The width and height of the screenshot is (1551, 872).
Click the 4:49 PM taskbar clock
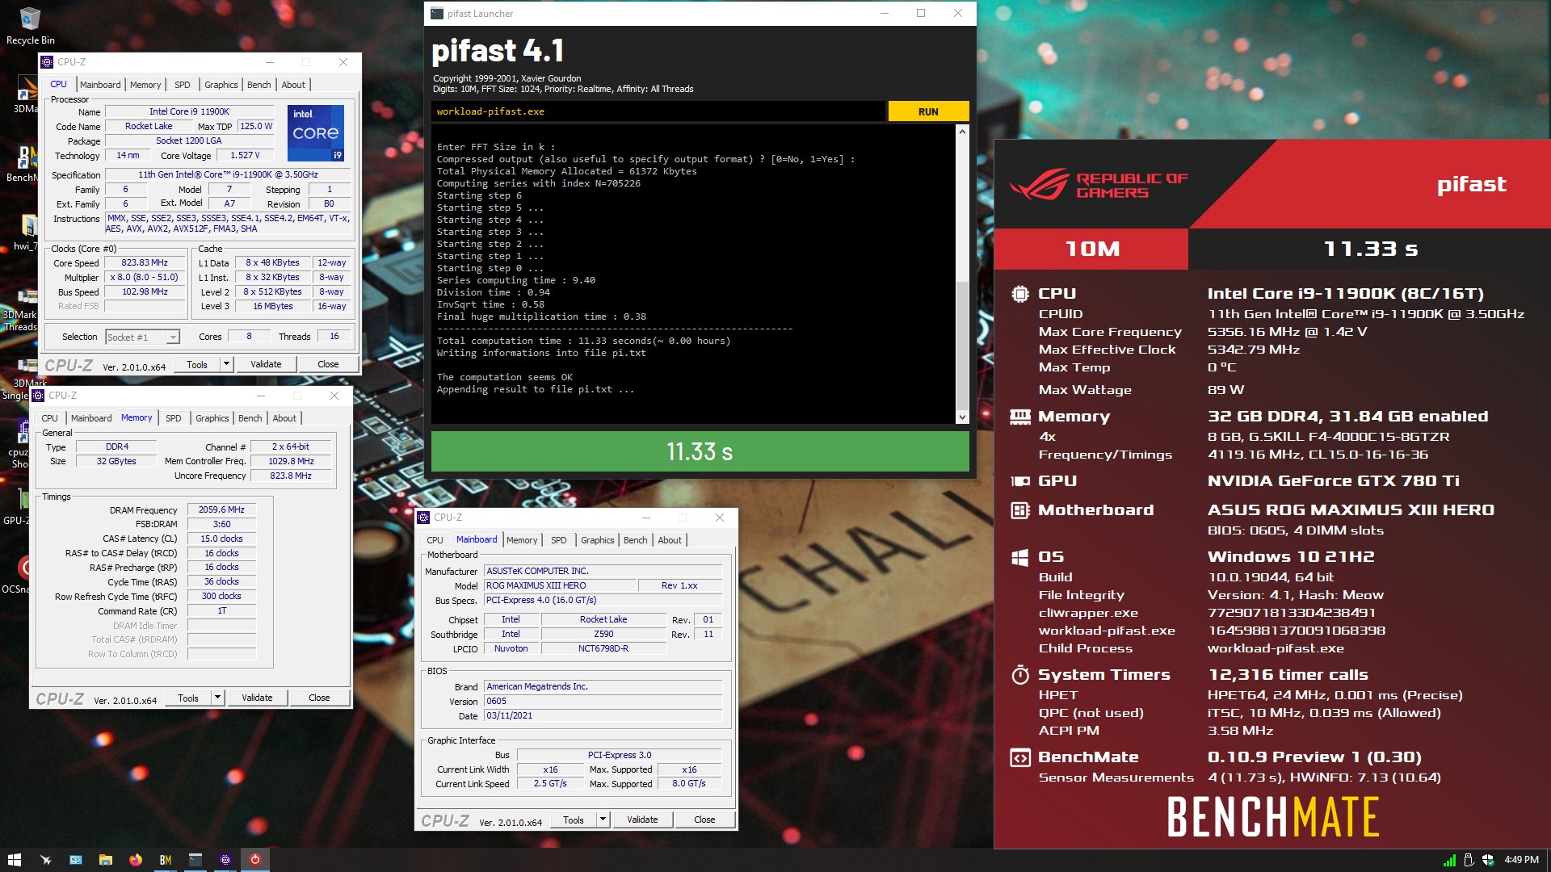[1521, 860]
